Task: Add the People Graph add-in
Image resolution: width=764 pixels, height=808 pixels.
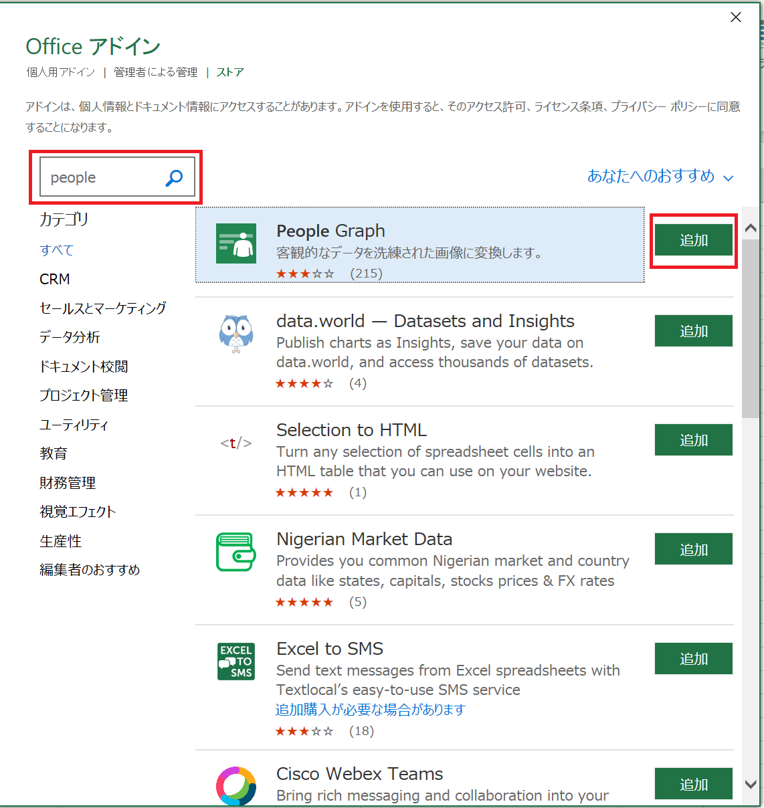Action: pos(694,240)
